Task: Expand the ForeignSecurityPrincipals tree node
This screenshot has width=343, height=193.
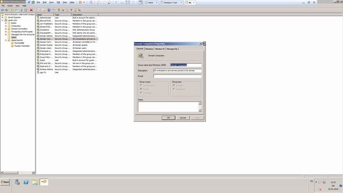Action: [x=6, y=32]
